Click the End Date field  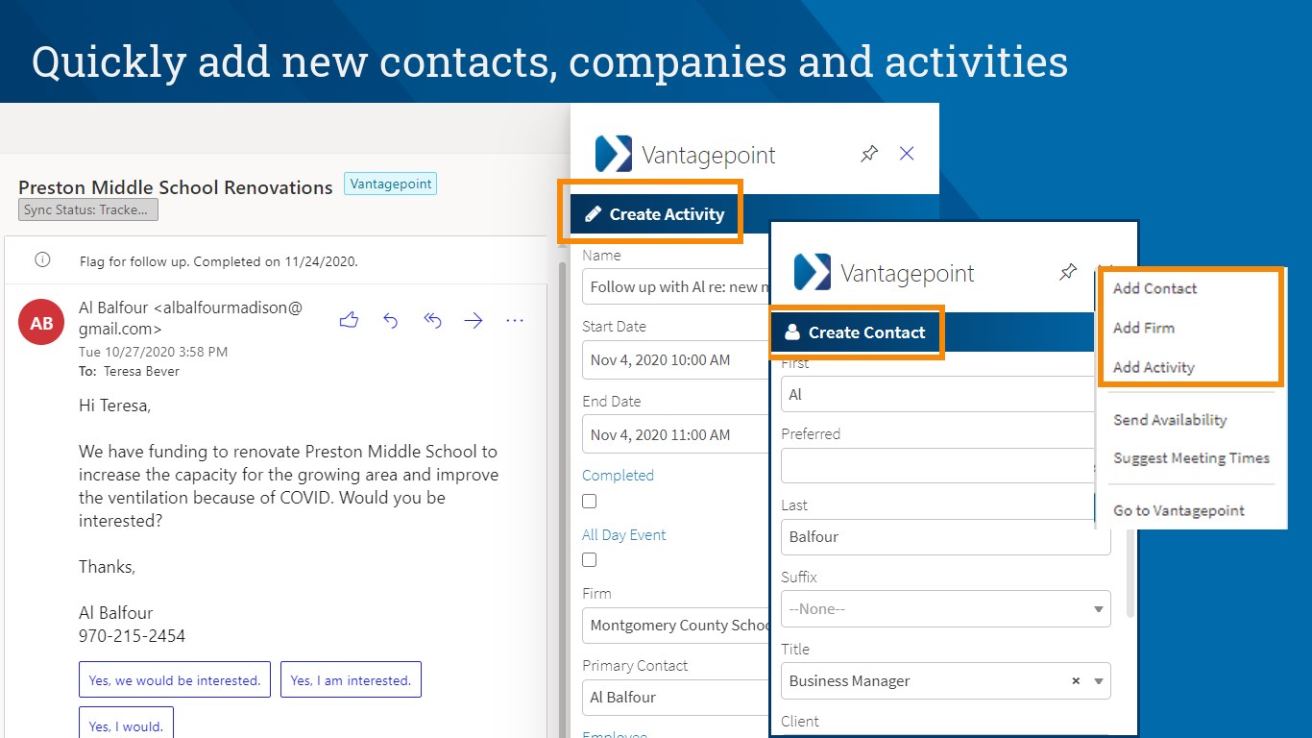pyautogui.click(x=676, y=434)
